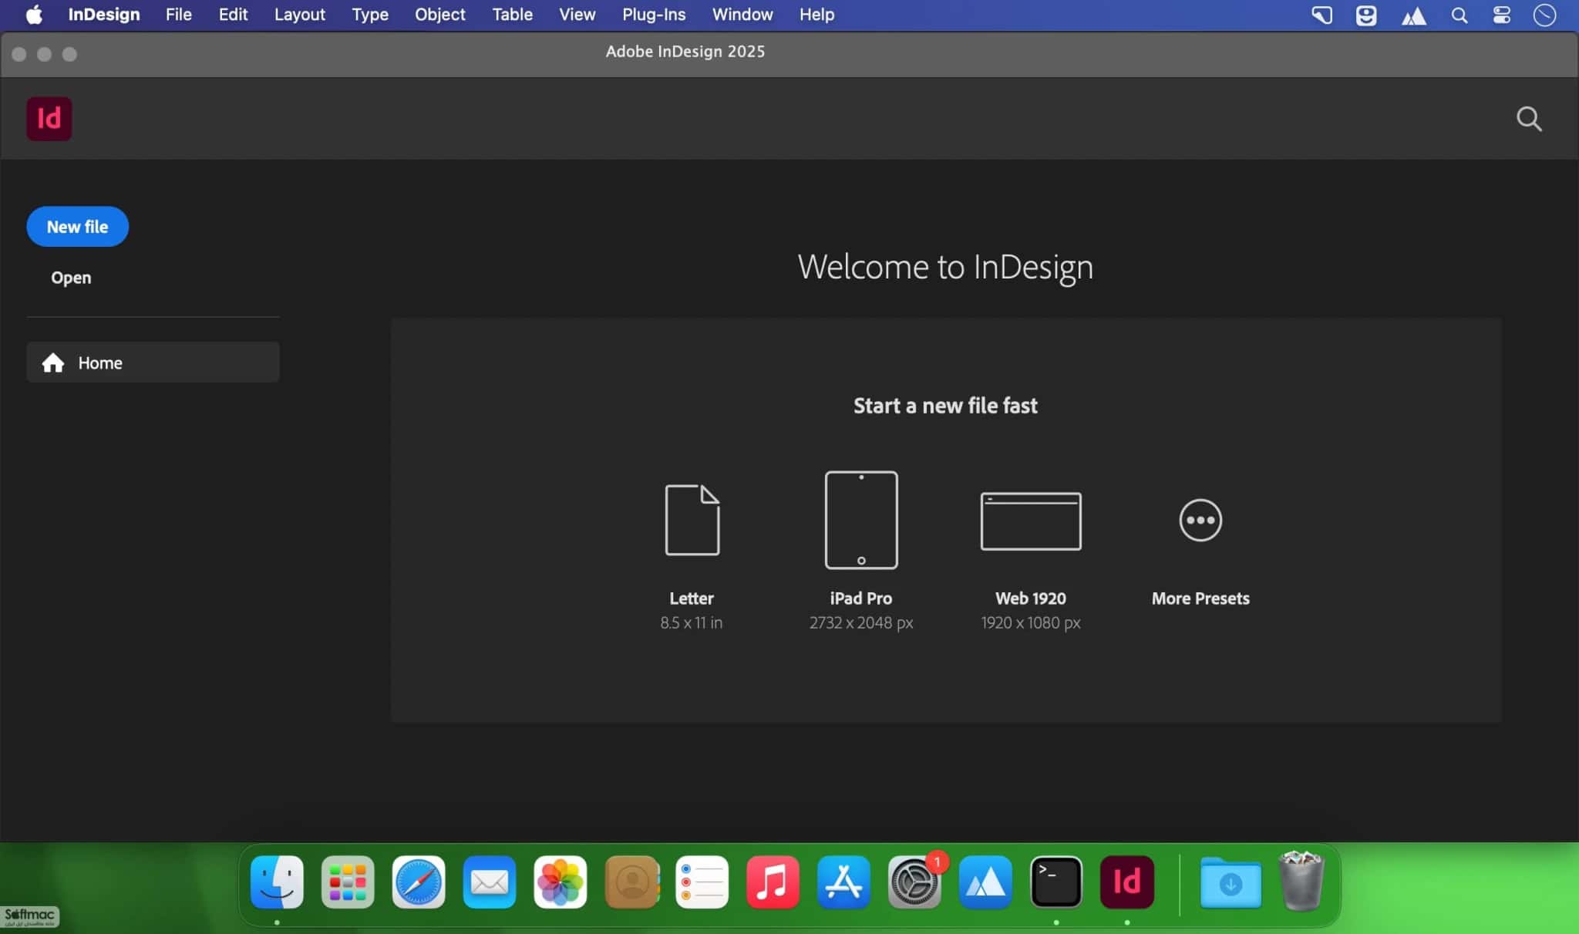The image size is (1579, 934).
Task: Click the mountain peaks menu bar icon
Action: coord(1413,15)
